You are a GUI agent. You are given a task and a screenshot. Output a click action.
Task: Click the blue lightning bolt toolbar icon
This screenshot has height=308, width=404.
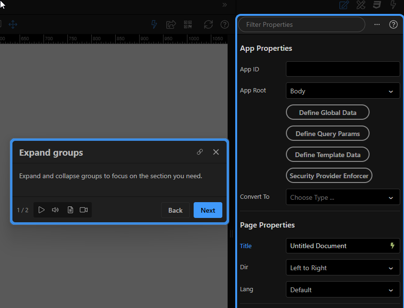pos(154,24)
